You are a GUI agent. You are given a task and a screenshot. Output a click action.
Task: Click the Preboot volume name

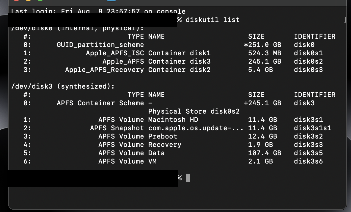163,136
